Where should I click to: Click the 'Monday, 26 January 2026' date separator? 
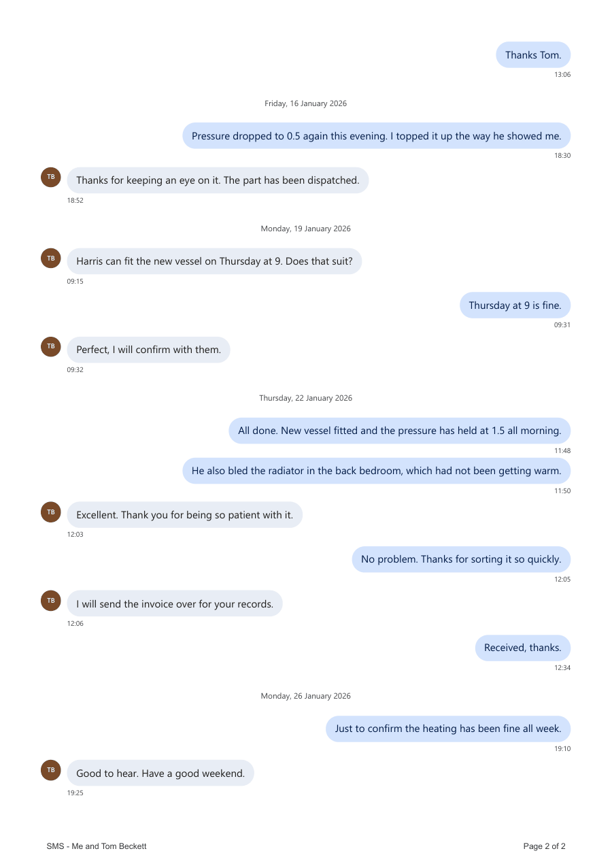[x=306, y=696]
